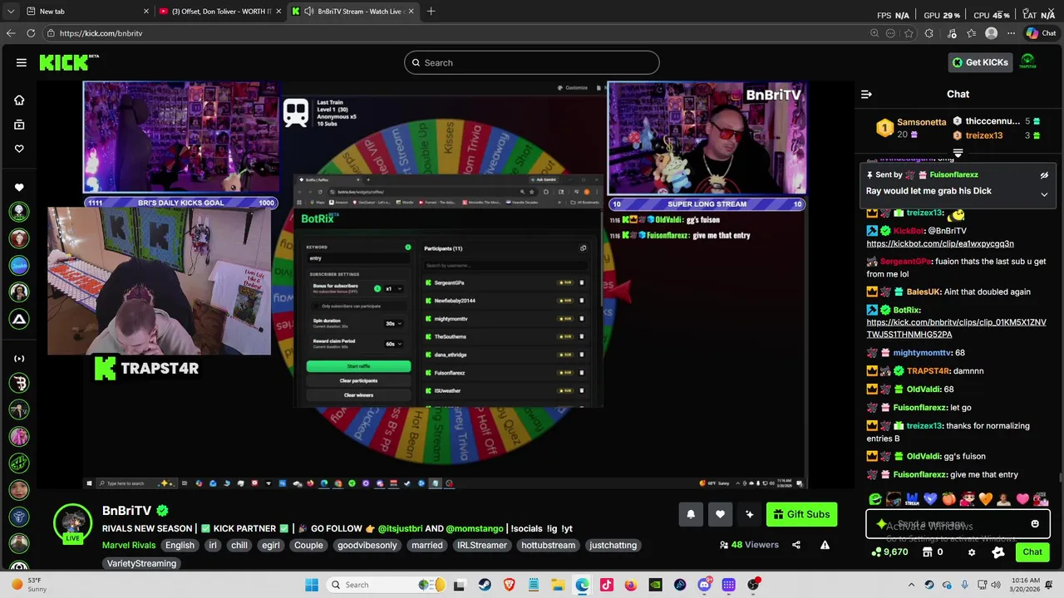Image resolution: width=1064 pixels, height=598 pixels.
Task: Click TRAPST4R's username in chat
Action: [x=928, y=371]
